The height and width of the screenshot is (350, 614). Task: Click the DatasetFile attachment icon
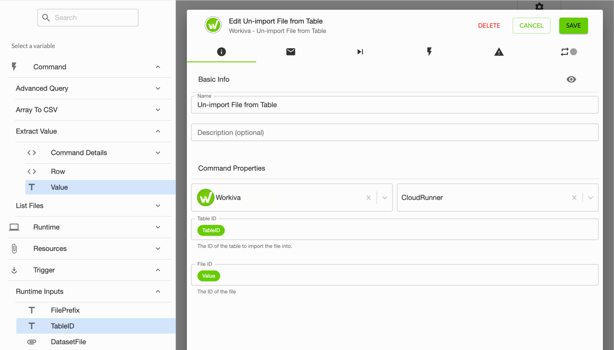32,342
